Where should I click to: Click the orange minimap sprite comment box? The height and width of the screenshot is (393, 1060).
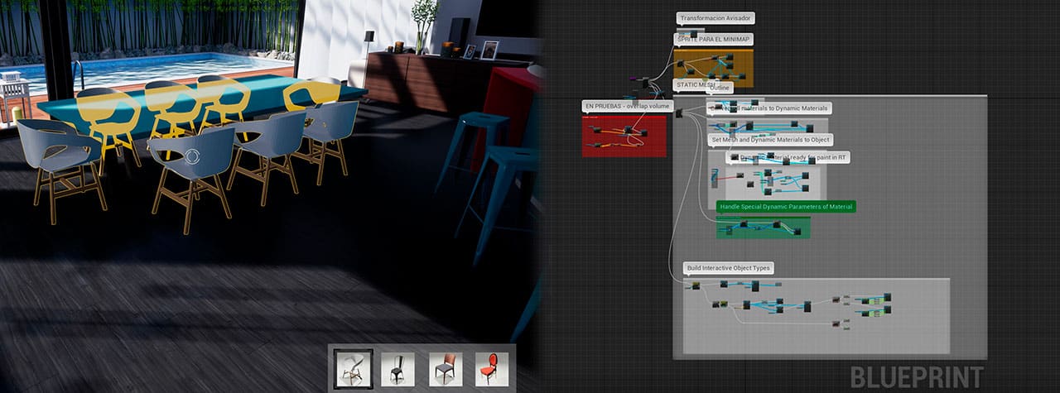(713, 67)
